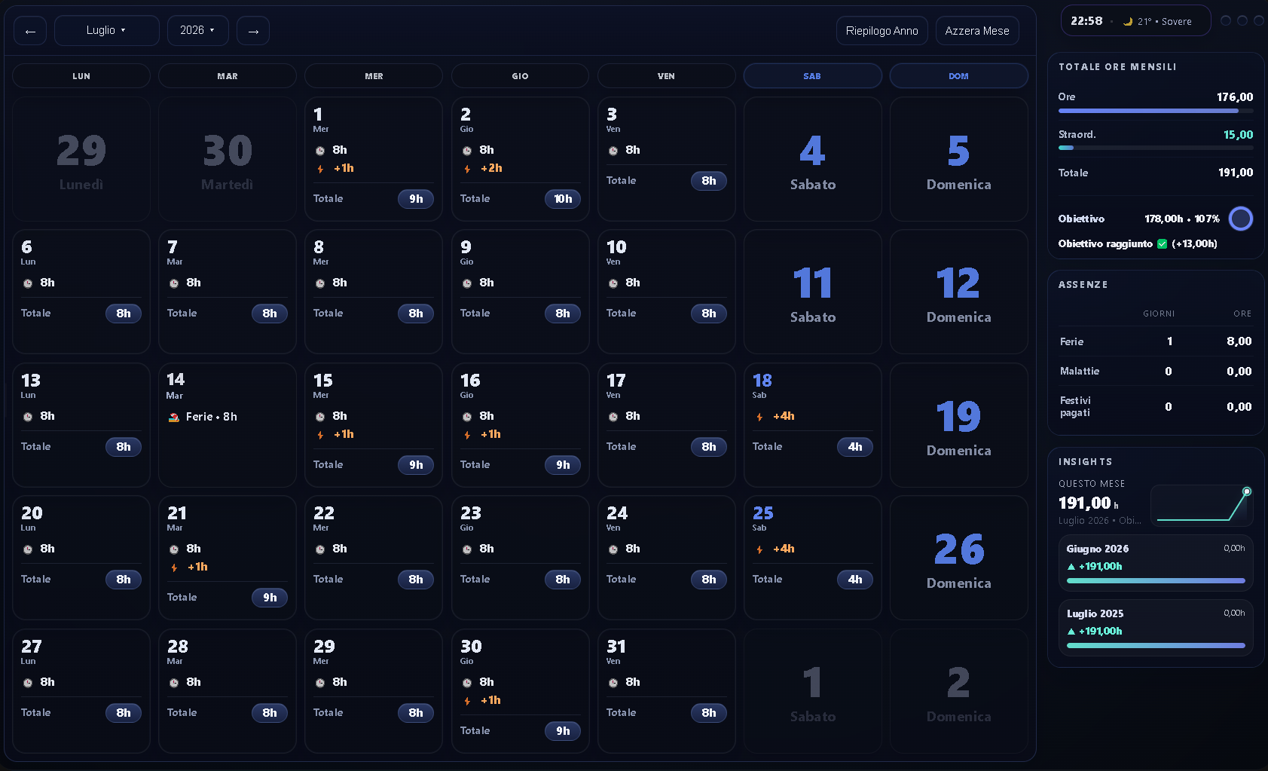Click the monthly trend chart
Viewport: 1268px width, 771px height.
1202,505
